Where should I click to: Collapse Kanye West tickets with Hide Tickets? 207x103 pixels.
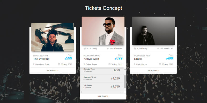pyautogui.click(x=103, y=96)
